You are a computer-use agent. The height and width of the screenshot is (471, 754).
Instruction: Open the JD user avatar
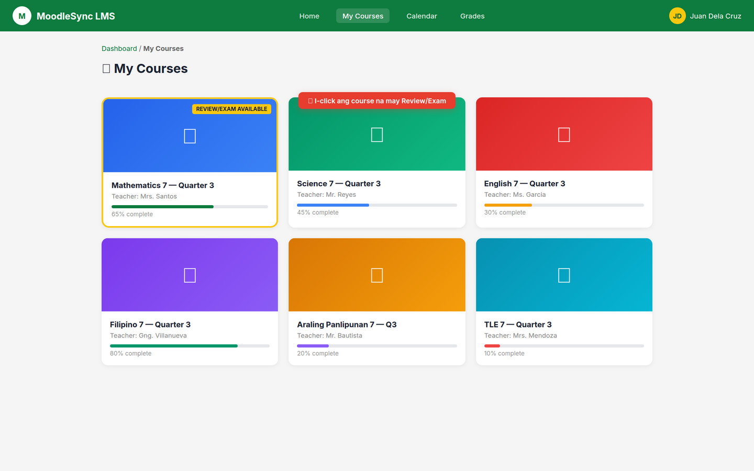click(x=677, y=16)
